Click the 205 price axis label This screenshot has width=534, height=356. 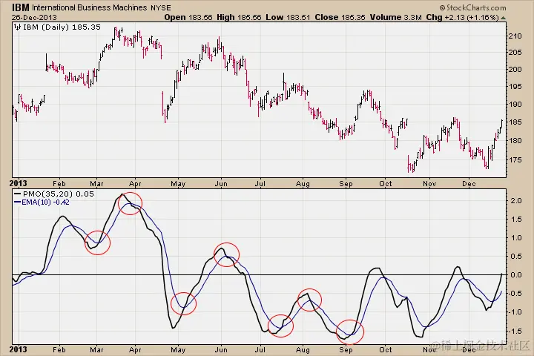point(515,53)
